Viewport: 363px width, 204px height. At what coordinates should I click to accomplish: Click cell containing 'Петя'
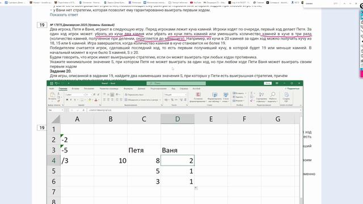(x=144, y=150)
